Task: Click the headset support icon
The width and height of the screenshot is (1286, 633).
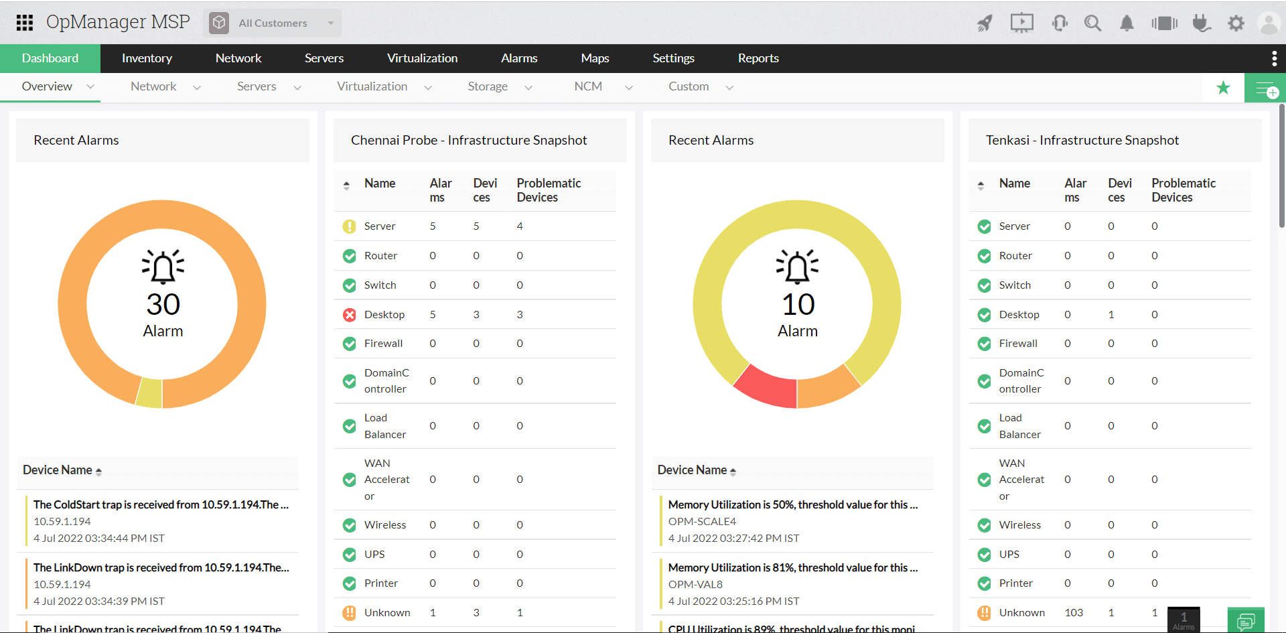Action: (x=1060, y=23)
